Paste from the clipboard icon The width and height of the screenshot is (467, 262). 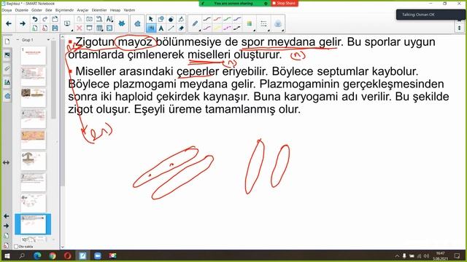pos(80,20)
